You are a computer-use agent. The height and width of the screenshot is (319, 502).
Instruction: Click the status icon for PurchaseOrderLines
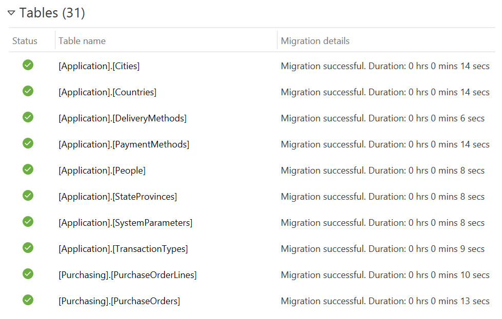point(28,274)
